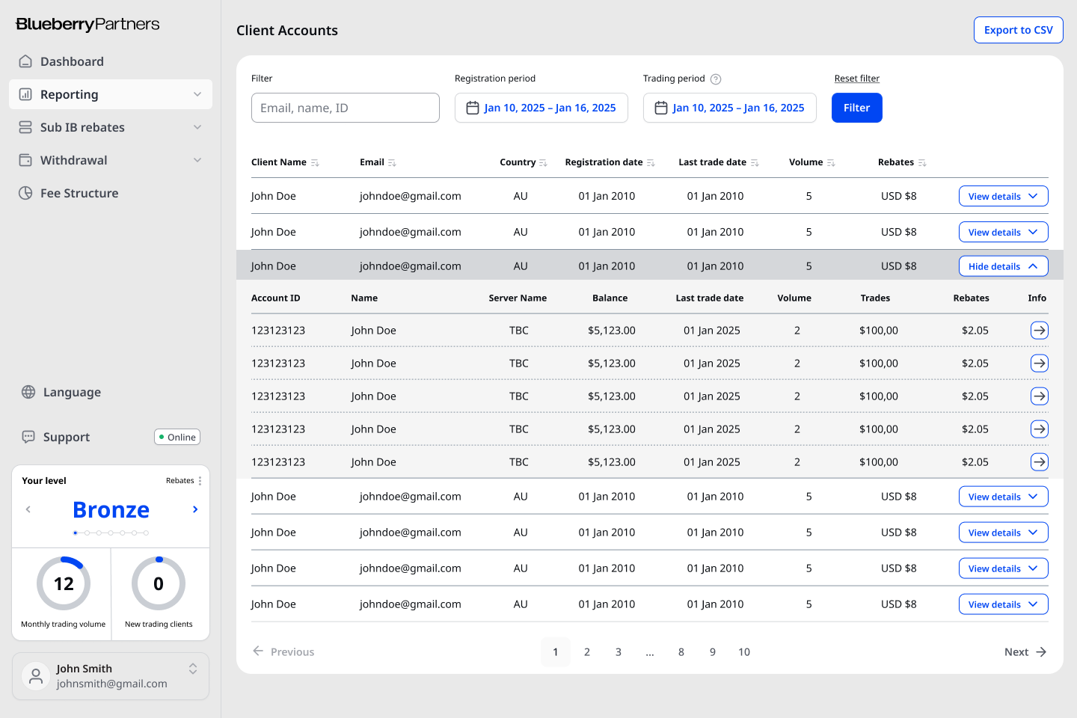Click the Reset filter link
Image resolution: width=1077 pixels, height=718 pixels.
857,79
